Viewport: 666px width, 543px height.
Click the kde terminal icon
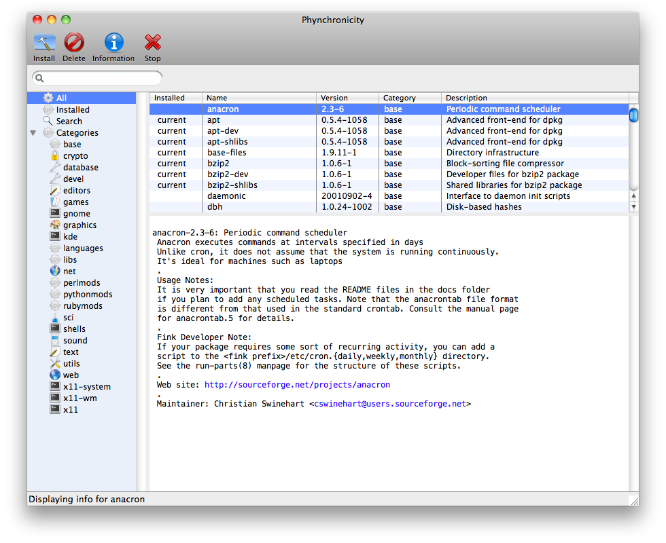pyautogui.click(x=55, y=236)
